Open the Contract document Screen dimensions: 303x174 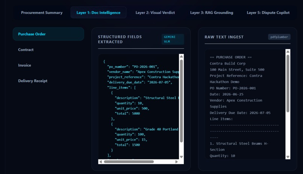tap(26, 49)
